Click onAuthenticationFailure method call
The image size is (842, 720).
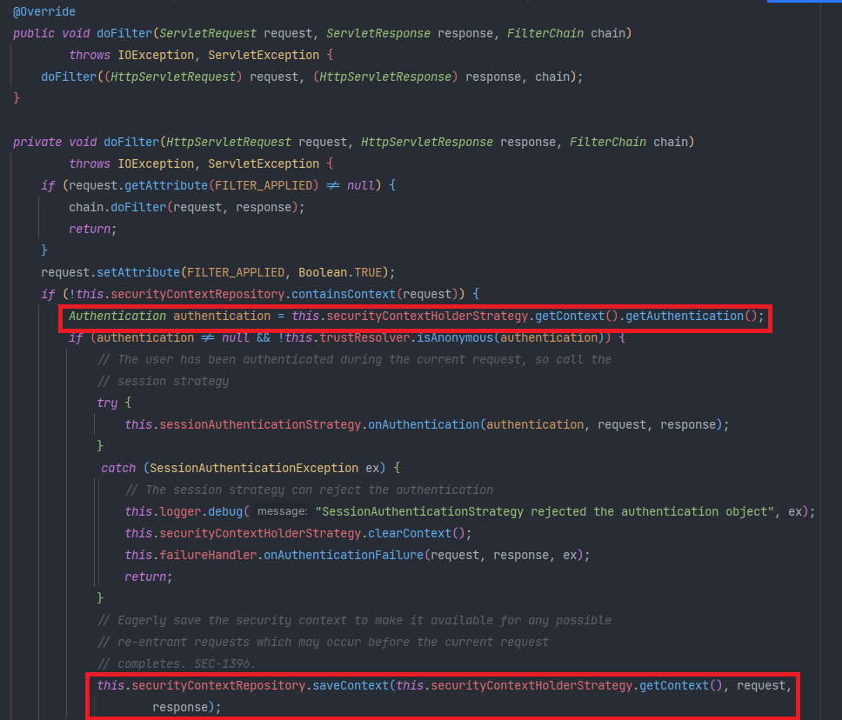(344, 555)
